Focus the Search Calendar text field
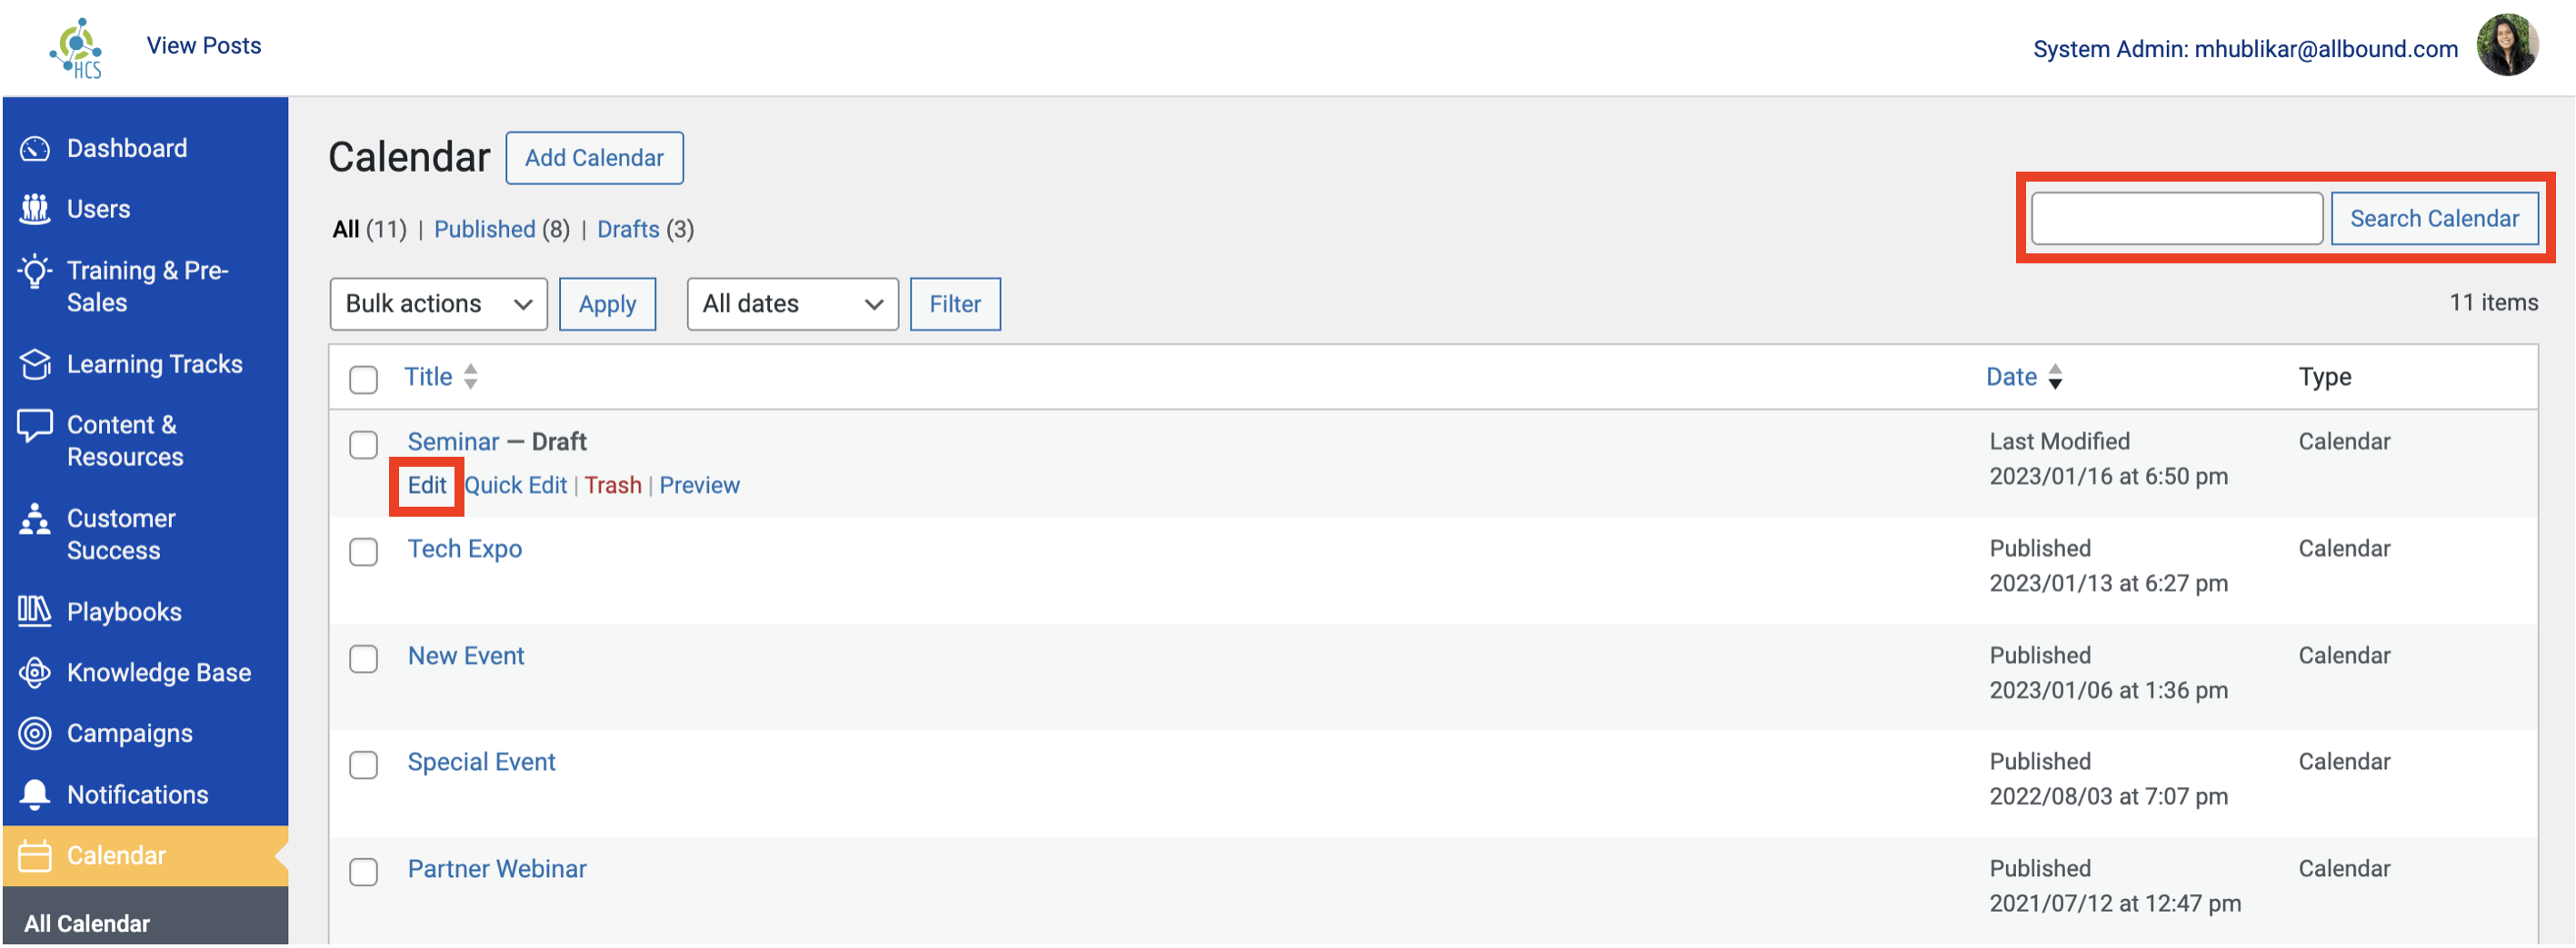 (x=2176, y=219)
